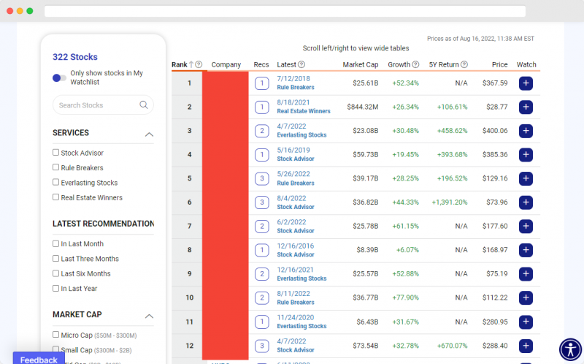Check the Real Estate Winners filter
Viewport: 584px width, 364px height.
[56, 197]
